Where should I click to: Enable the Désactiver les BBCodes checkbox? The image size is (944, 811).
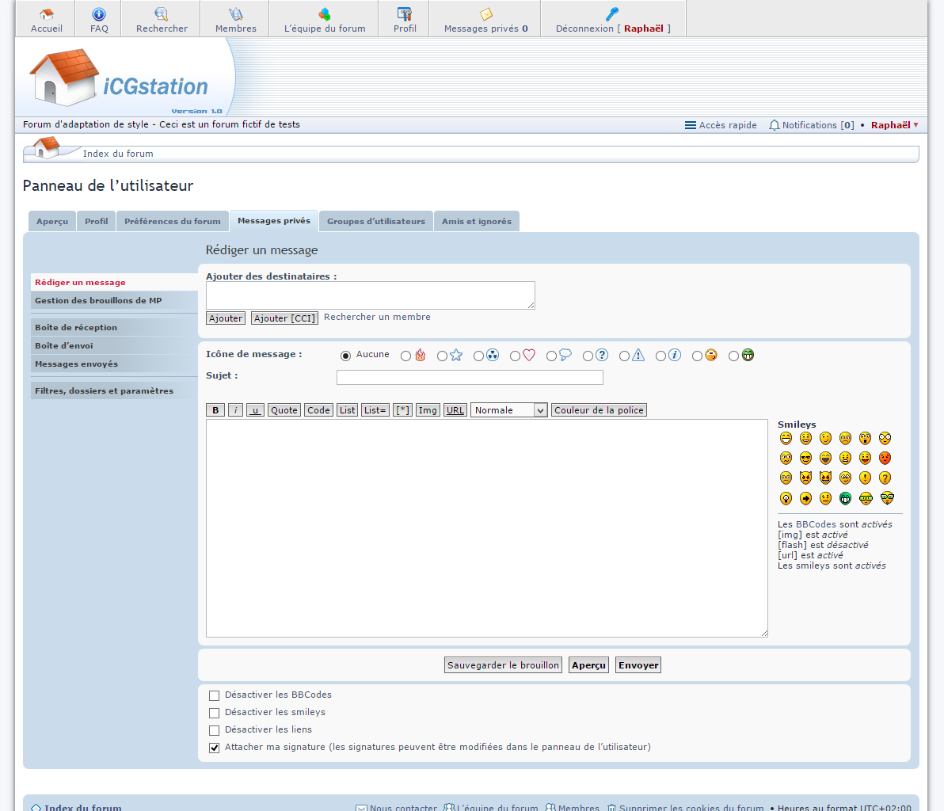[x=214, y=695]
